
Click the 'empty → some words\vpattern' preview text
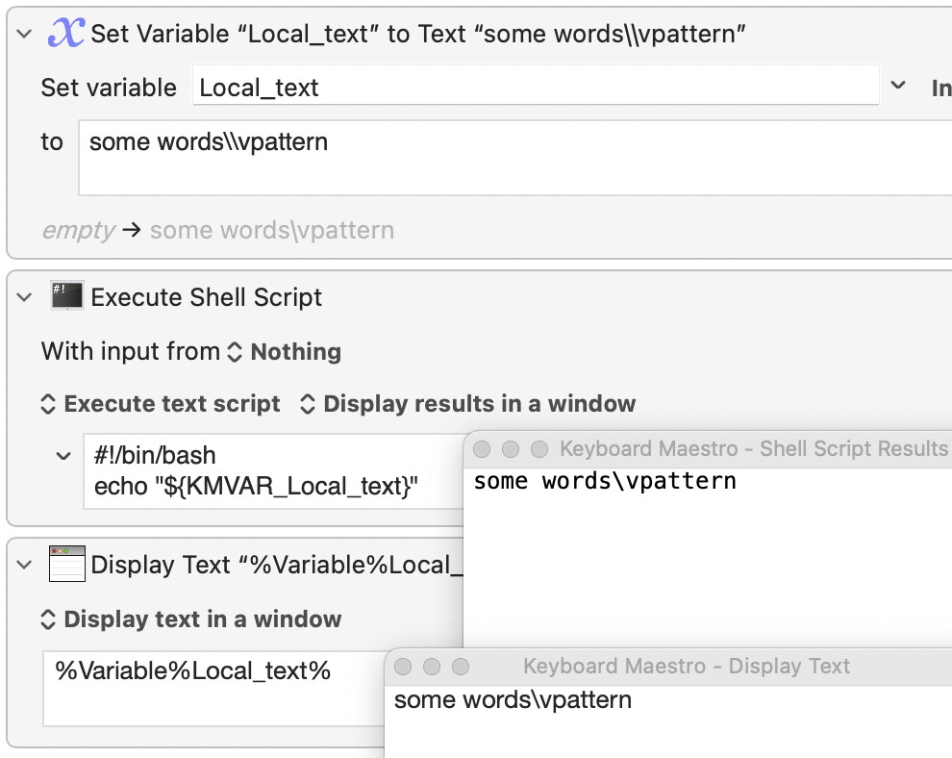click(x=218, y=230)
